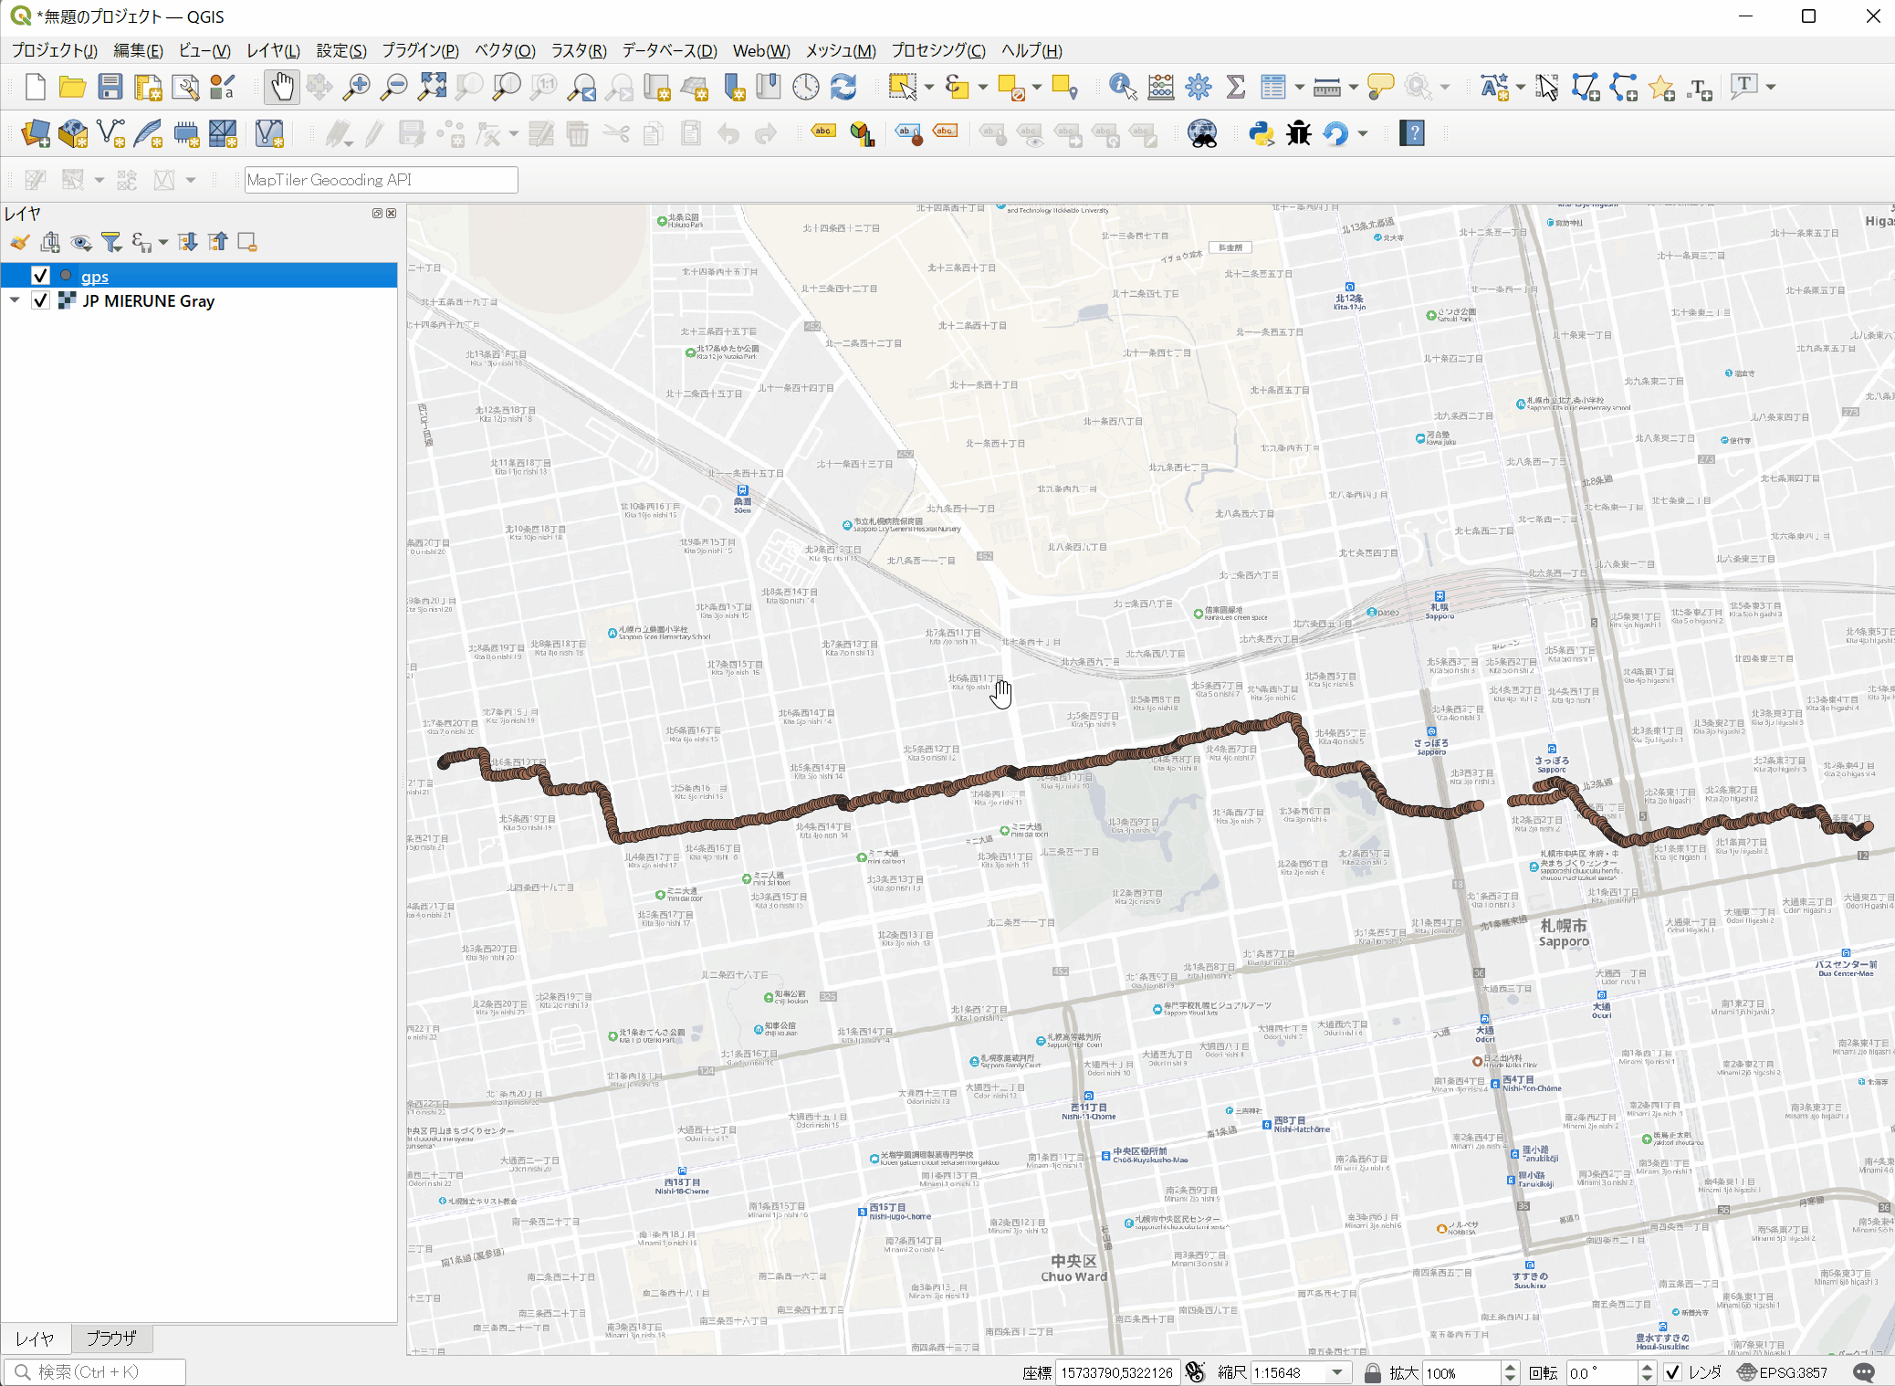Open the ラスタ menu

[579, 50]
